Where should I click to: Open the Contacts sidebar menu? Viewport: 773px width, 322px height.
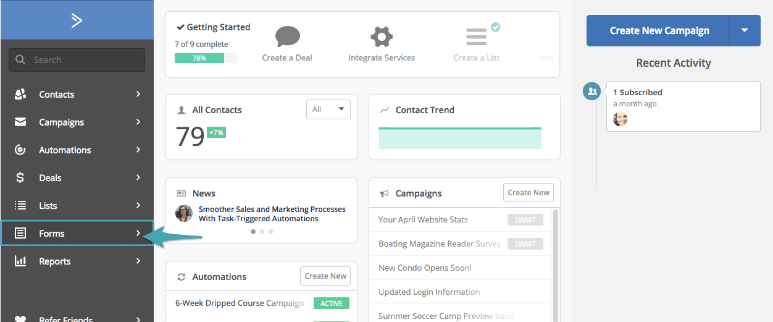point(57,95)
